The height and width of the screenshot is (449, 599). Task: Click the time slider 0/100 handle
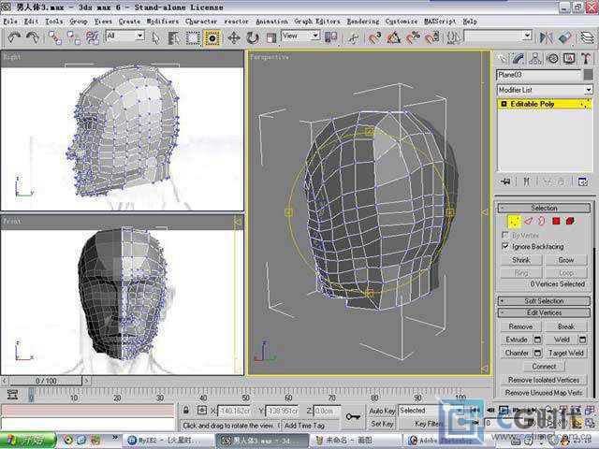46,381
